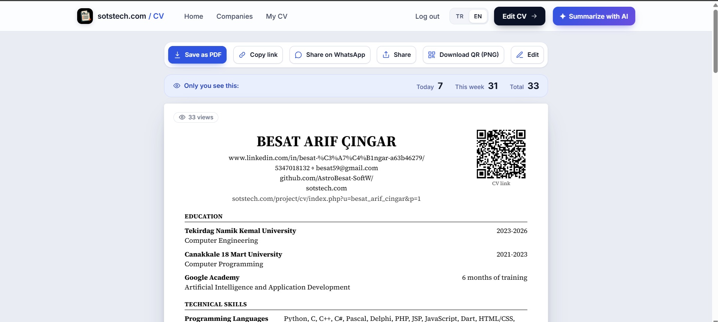Copy the CV link
The image size is (718, 322).
click(x=258, y=55)
